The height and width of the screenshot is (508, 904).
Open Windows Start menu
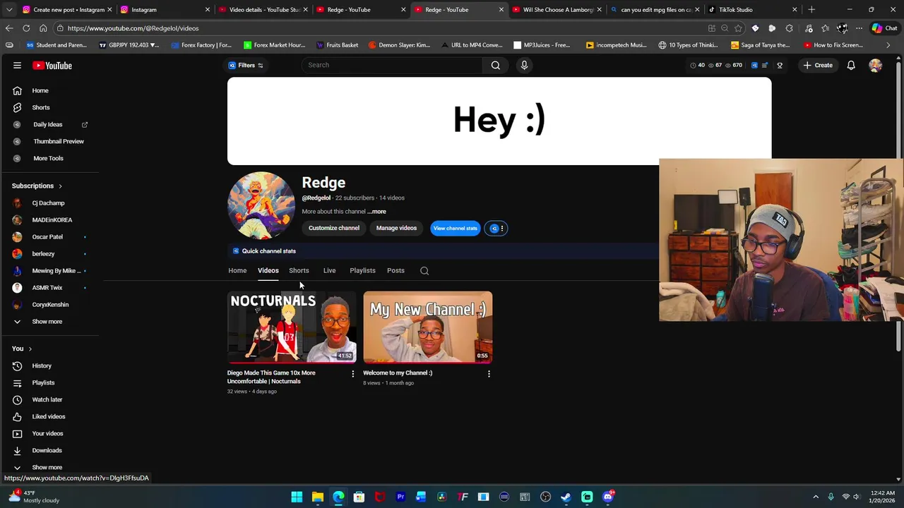point(297,497)
